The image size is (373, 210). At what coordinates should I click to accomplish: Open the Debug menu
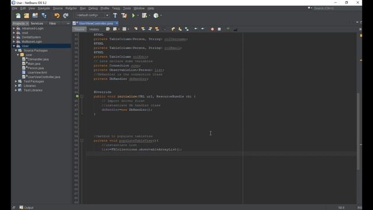coord(93,8)
